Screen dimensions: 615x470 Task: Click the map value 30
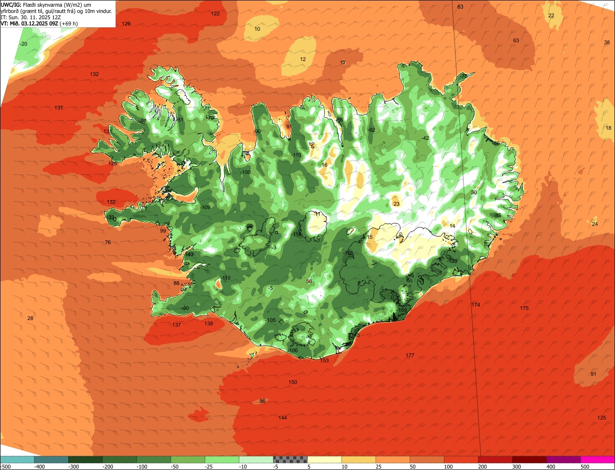tap(474, 192)
